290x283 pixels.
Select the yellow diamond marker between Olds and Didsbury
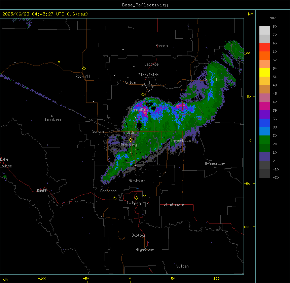tap(131, 140)
